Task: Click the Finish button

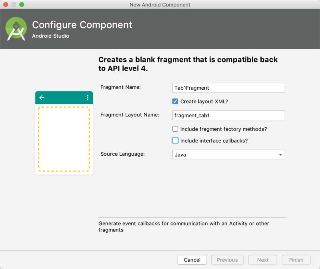Action: click(x=296, y=260)
